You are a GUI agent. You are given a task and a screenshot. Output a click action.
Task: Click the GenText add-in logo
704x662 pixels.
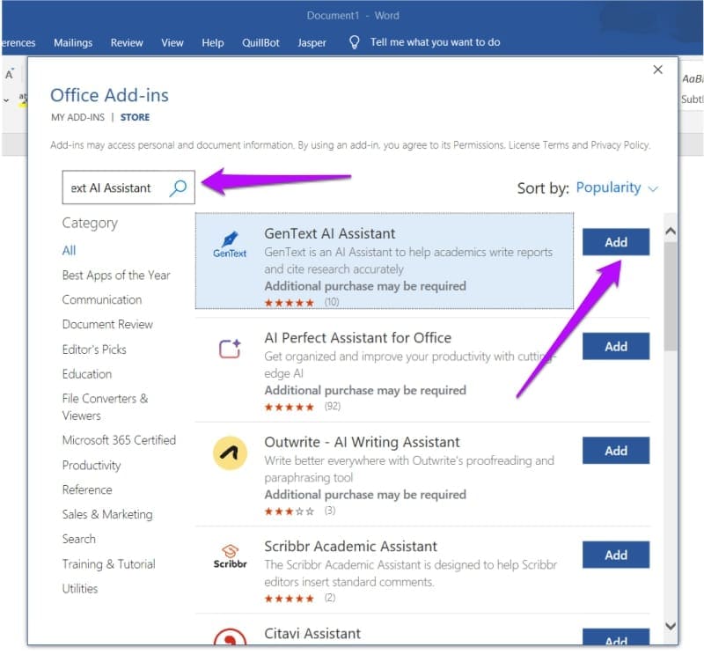230,244
